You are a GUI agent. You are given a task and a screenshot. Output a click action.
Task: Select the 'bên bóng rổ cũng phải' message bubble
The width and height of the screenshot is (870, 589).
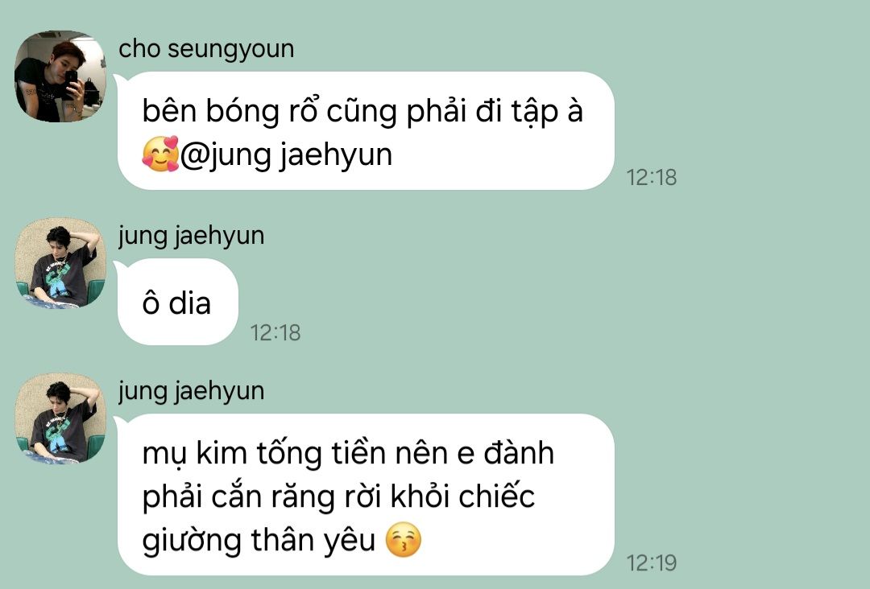coord(366,131)
